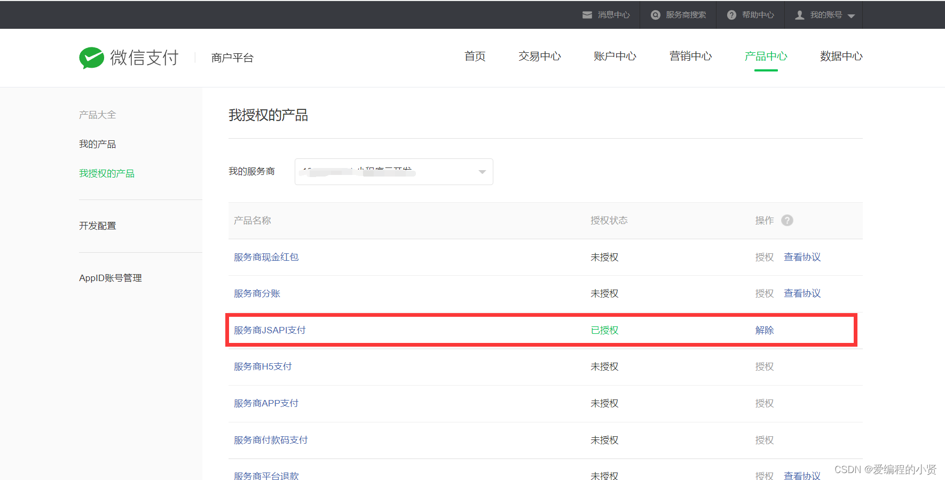
Task: Click 未授权 status for 服务商分账
Action: coord(604,293)
